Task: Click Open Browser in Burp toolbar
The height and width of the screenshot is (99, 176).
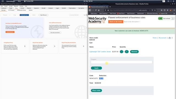Action: point(43,15)
